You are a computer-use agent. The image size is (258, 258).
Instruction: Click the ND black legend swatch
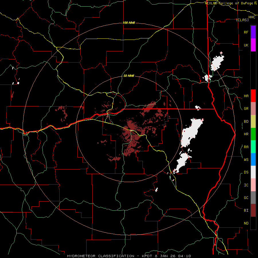tap(253, 223)
